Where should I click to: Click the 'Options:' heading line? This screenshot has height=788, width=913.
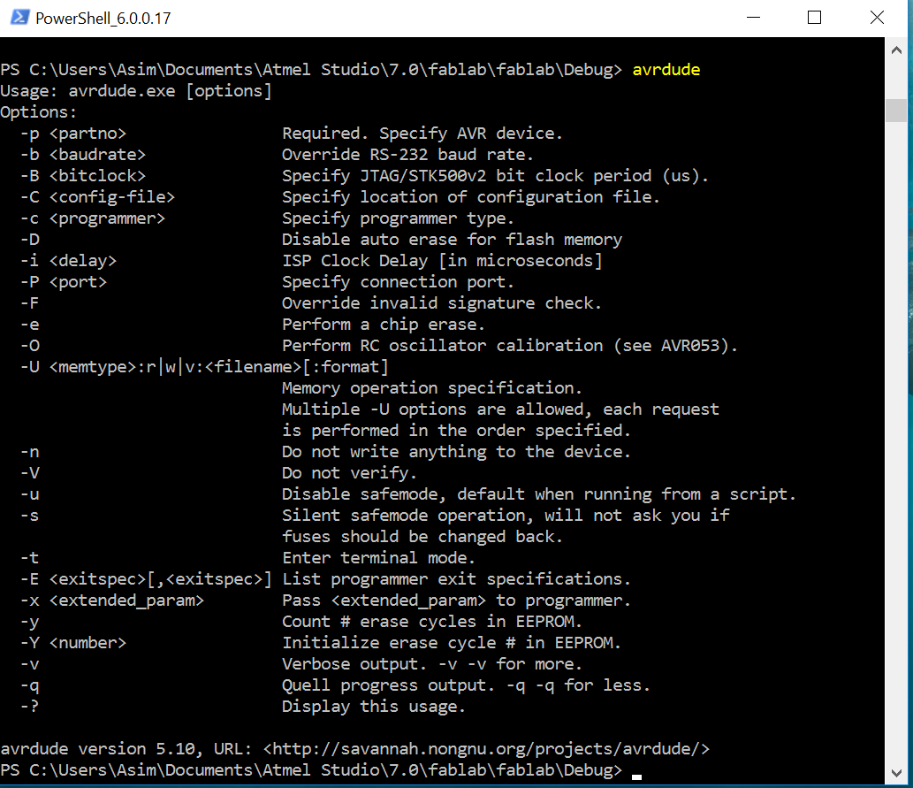click(x=38, y=112)
